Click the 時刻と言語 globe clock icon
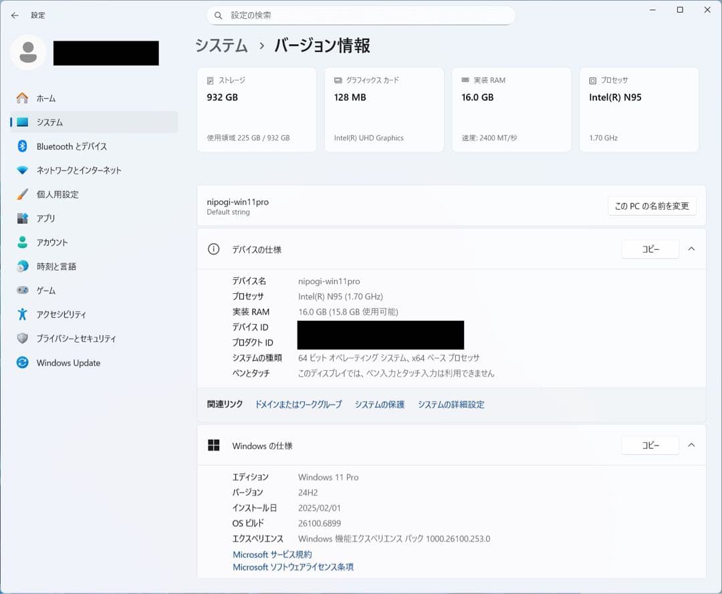The height and width of the screenshot is (594, 722). [22, 267]
